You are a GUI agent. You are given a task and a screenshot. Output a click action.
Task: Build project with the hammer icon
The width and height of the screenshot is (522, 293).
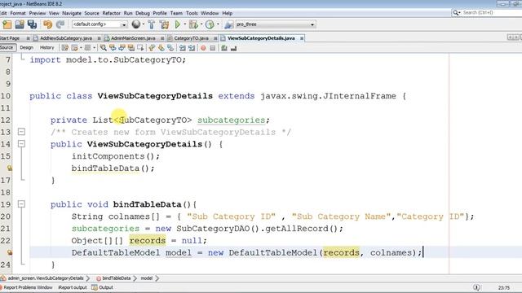tap(151, 24)
